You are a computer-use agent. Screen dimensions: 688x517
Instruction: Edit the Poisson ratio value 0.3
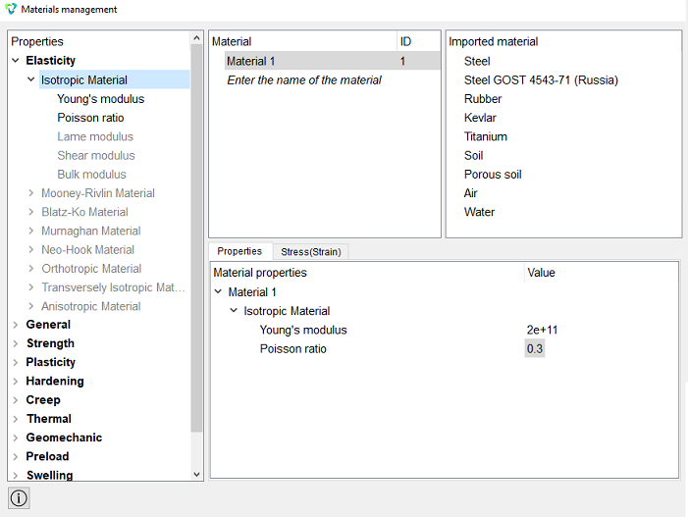tap(535, 348)
